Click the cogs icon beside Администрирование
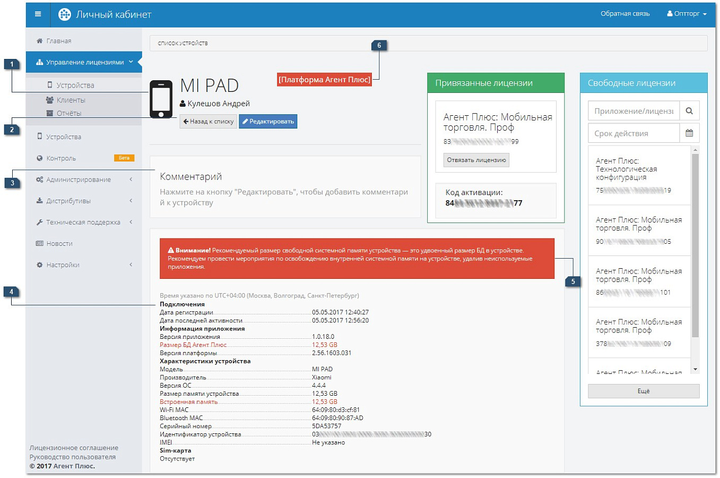 point(39,180)
